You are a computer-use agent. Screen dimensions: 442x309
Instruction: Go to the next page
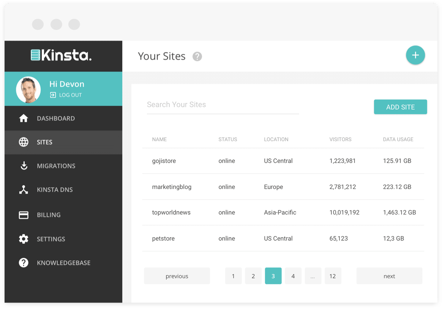(x=389, y=276)
